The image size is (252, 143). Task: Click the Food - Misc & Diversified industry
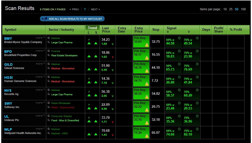(x=65, y=120)
